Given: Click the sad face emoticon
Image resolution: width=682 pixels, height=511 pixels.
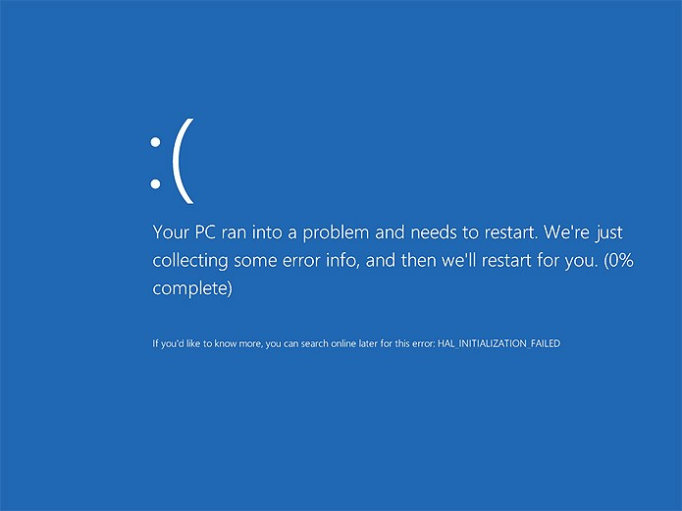Looking at the screenshot, I should point(173,161).
